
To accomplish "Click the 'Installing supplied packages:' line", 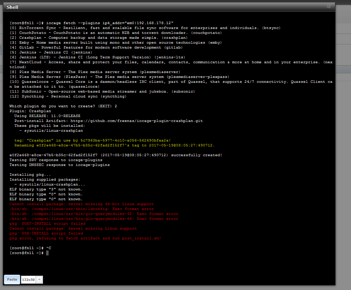I will (x=45, y=180).
